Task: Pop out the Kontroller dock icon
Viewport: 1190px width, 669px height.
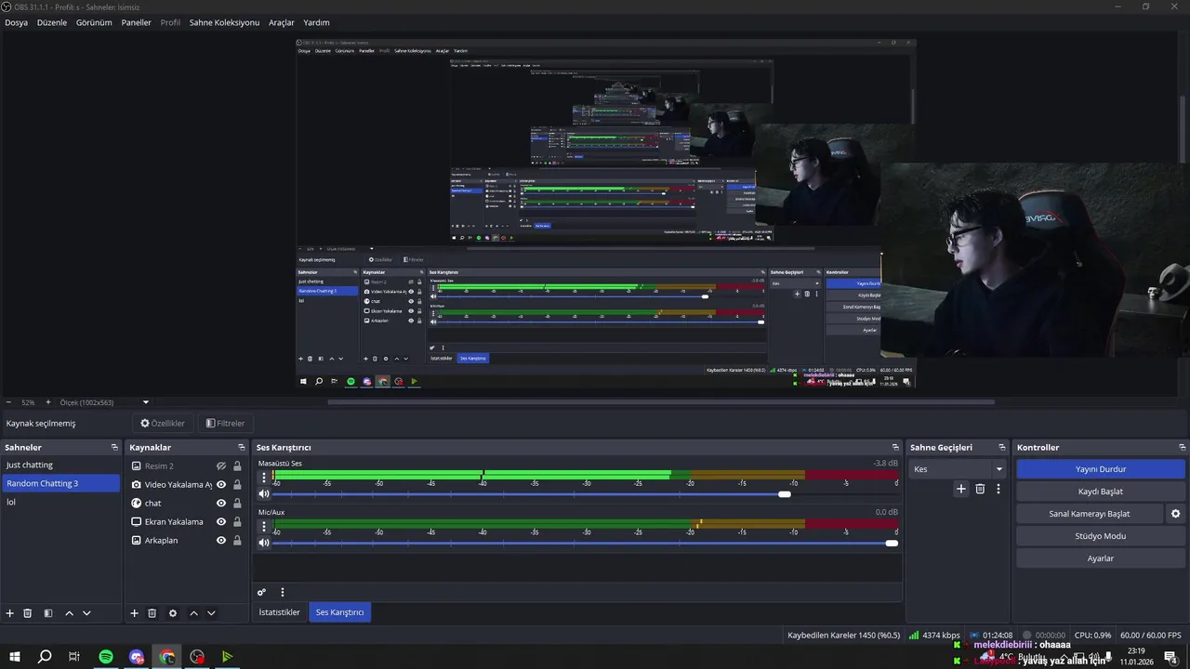Action: pos(1182,448)
